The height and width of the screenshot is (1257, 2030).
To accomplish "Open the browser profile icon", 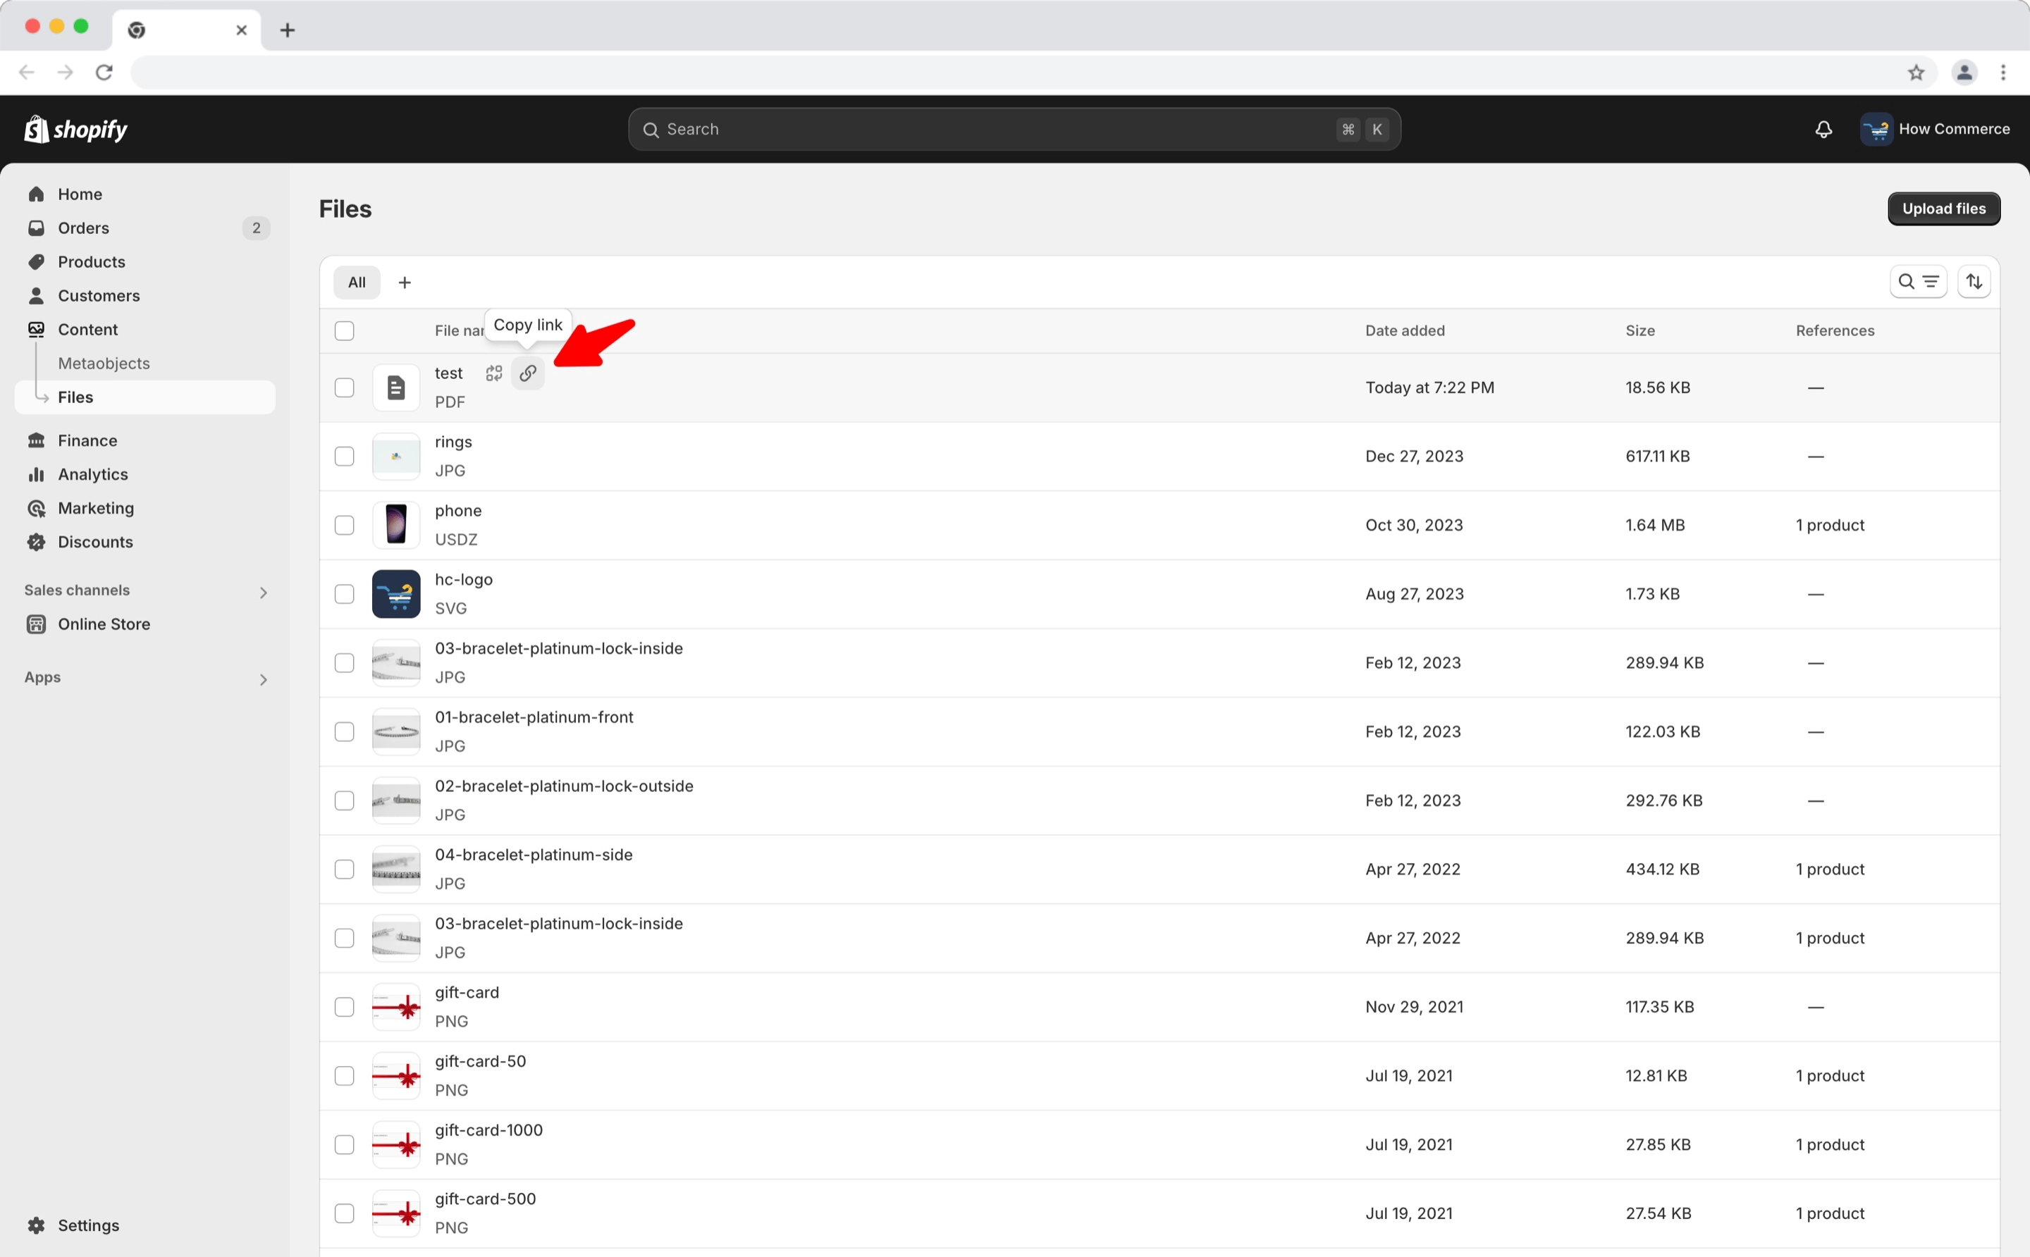I will click(x=1964, y=73).
